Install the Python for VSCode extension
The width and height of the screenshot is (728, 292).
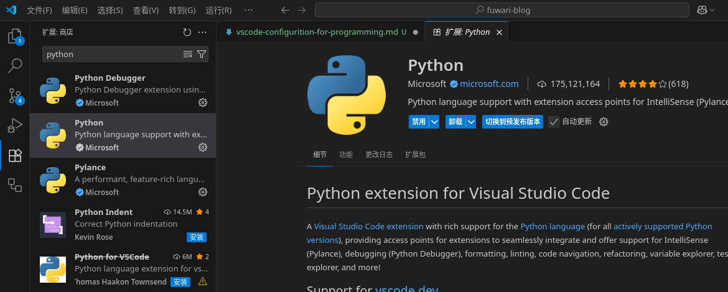(x=180, y=282)
